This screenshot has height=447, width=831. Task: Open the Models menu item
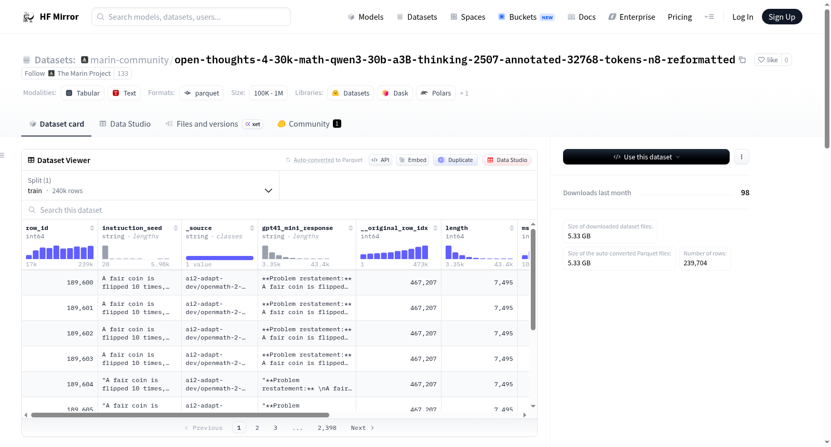(x=366, y=17)
